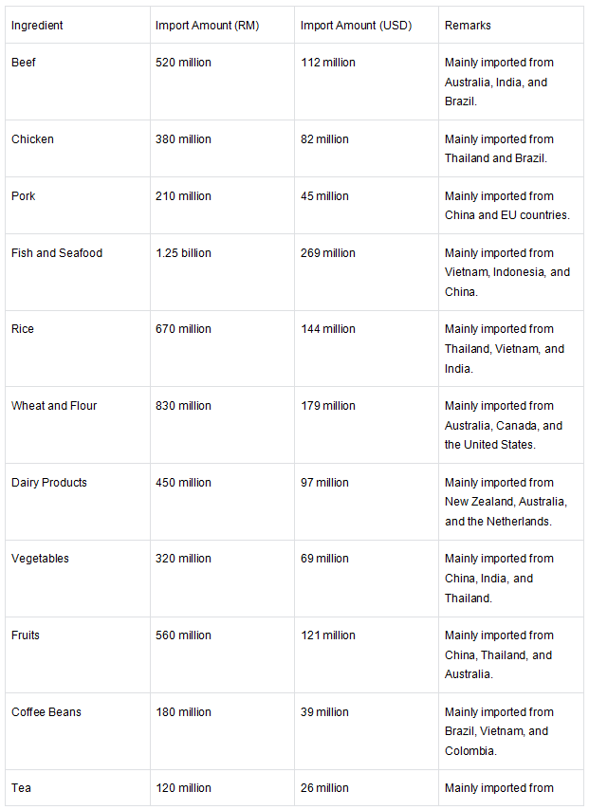Click the 1.25 billion amount cell
589x810 pixels.
tap(222, 272)
